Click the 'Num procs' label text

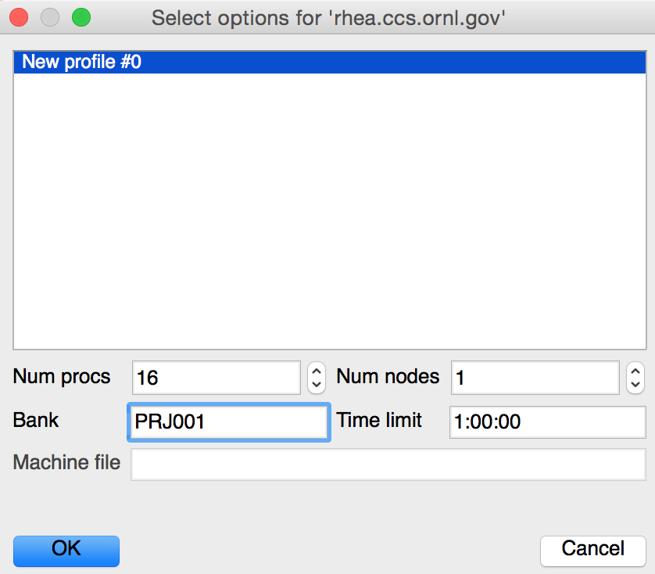point(62,377)
